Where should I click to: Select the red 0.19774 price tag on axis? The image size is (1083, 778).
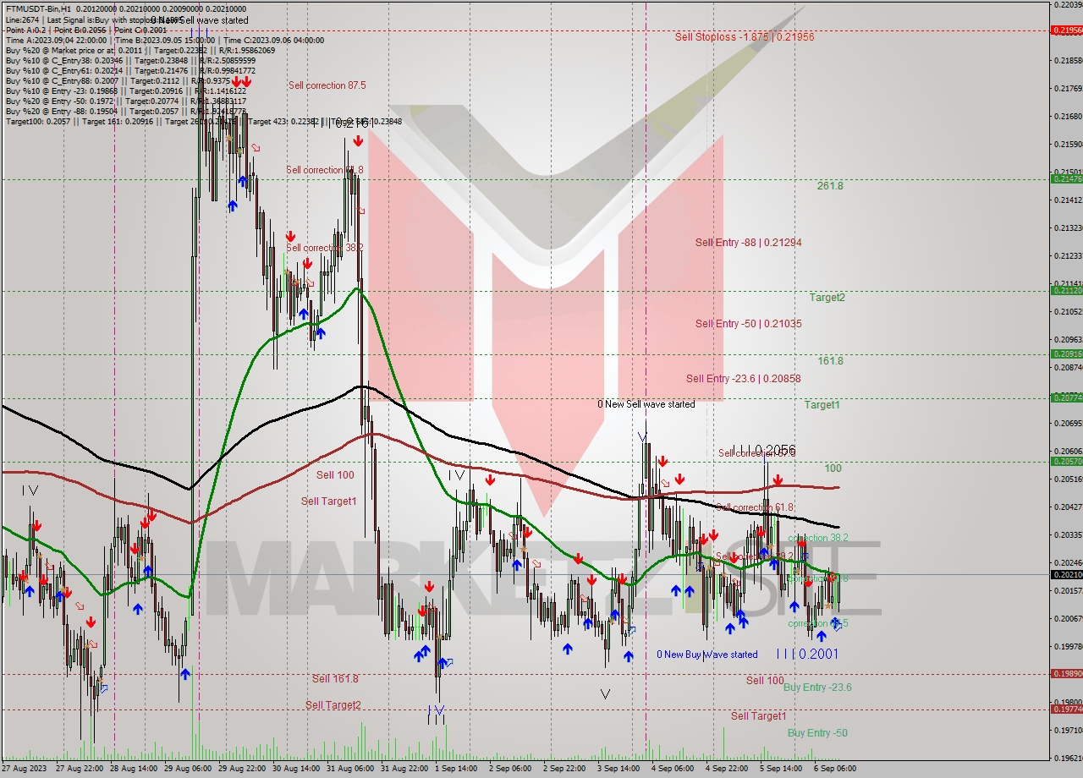click(x=1067, y=710)
